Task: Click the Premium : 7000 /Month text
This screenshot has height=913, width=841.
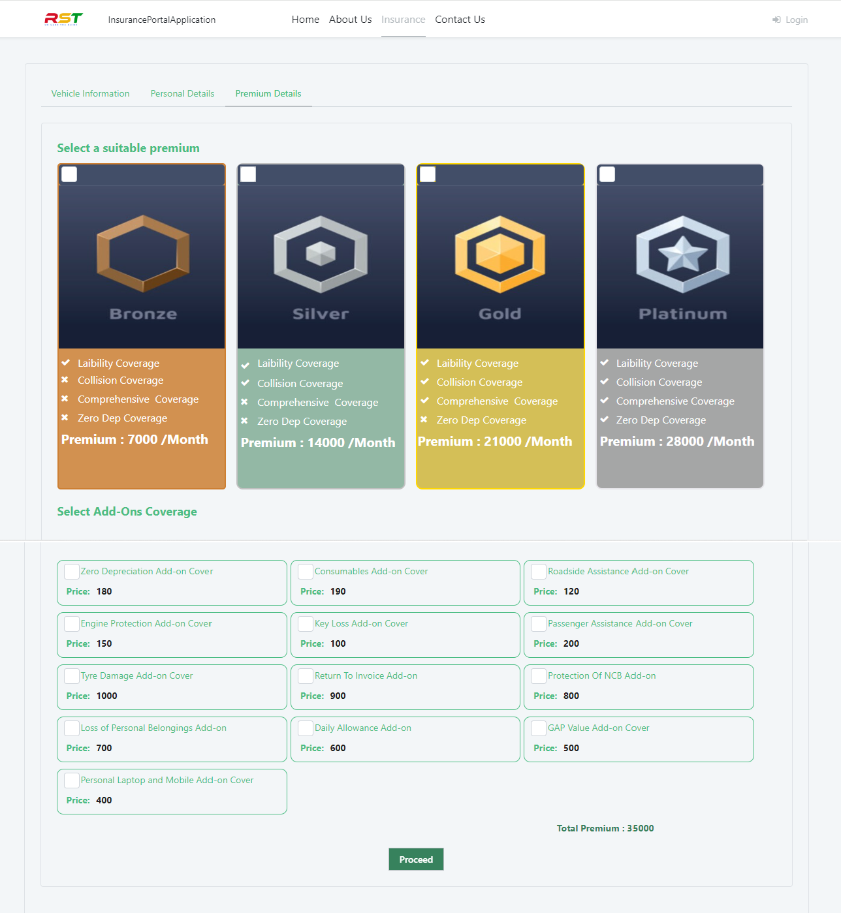Action: pyautogui.click(x=135, y=439)
